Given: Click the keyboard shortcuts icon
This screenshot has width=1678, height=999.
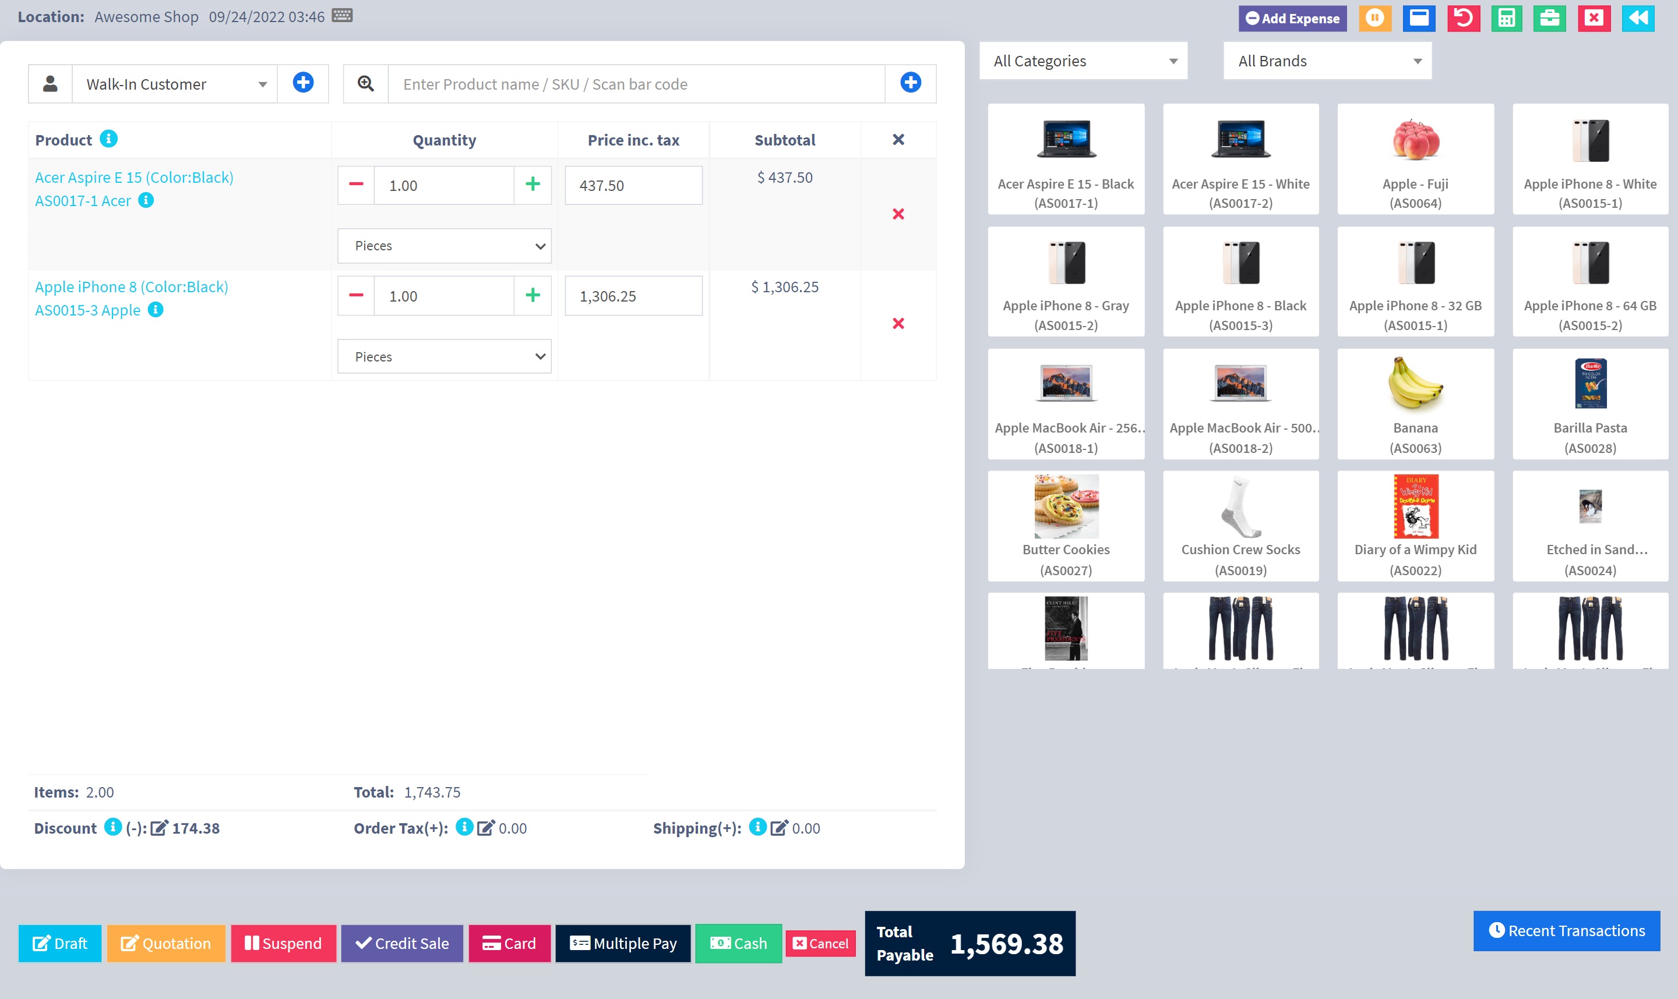Looking at the screenshot, I should [342, 16].
